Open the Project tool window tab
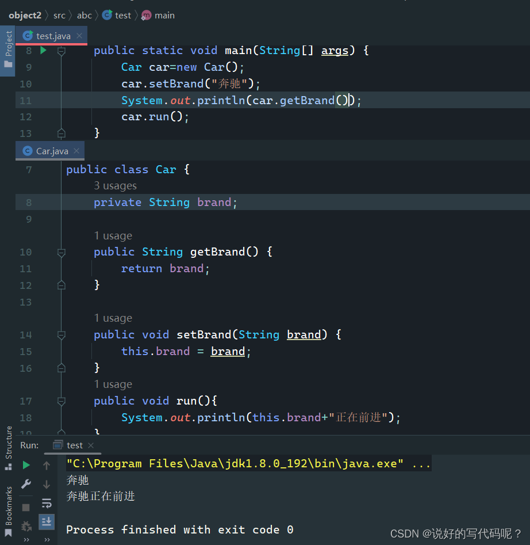Image resolution: width=530 pixels, height=545 pixels. 7,51
